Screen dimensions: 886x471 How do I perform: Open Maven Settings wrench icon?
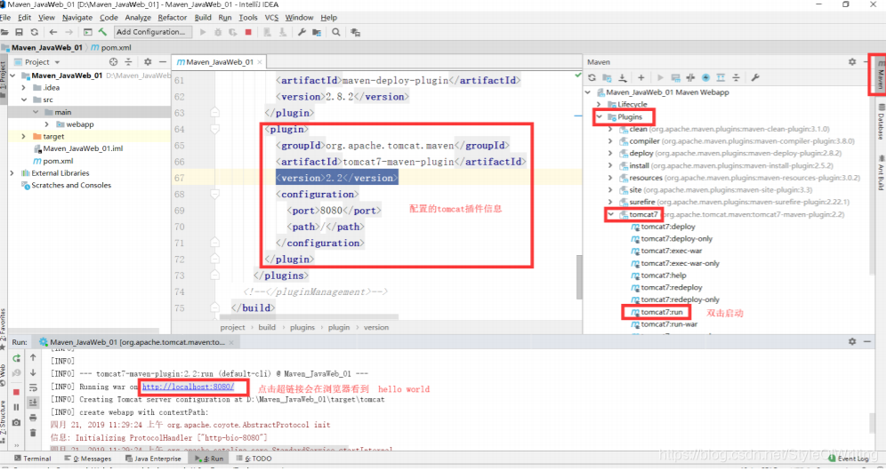(755, 77)
